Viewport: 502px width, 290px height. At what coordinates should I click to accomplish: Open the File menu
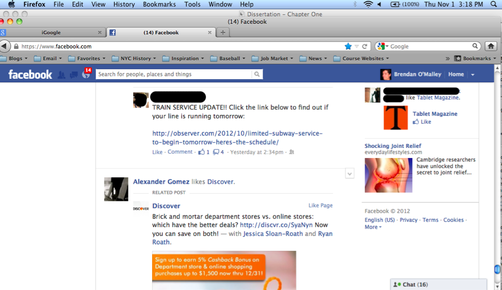[58, 4]
